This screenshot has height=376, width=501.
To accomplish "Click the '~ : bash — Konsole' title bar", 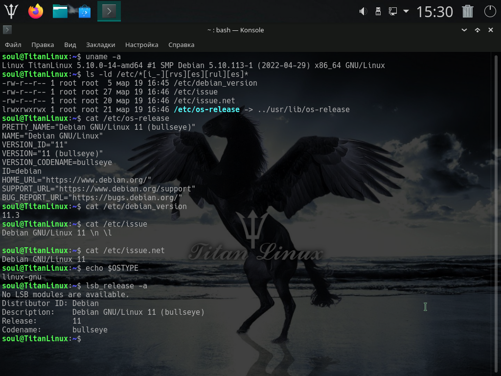I will click(235, 30).
